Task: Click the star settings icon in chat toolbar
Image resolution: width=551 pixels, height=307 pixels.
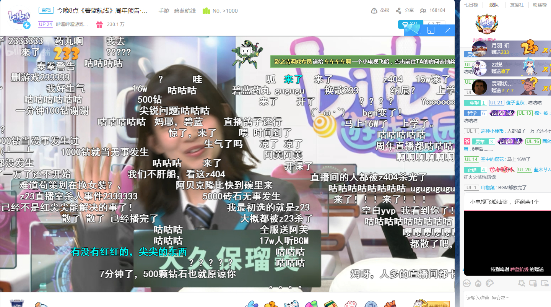Action: [x=522, y=283]
